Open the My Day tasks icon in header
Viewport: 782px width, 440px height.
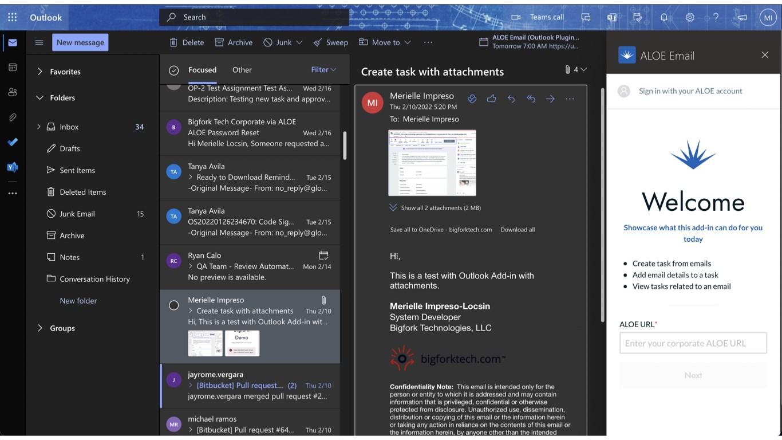[638, 17]
